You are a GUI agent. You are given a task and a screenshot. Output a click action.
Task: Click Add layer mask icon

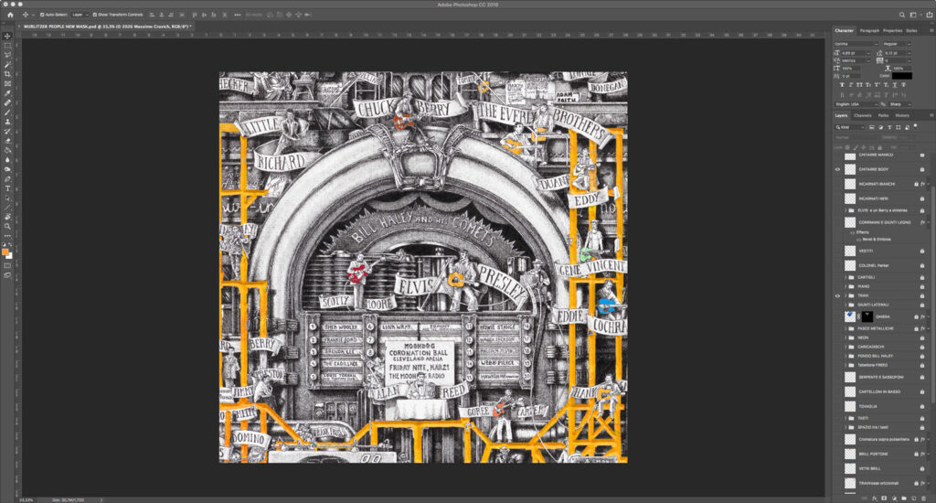pyautogui.click(x=884, y=498)
